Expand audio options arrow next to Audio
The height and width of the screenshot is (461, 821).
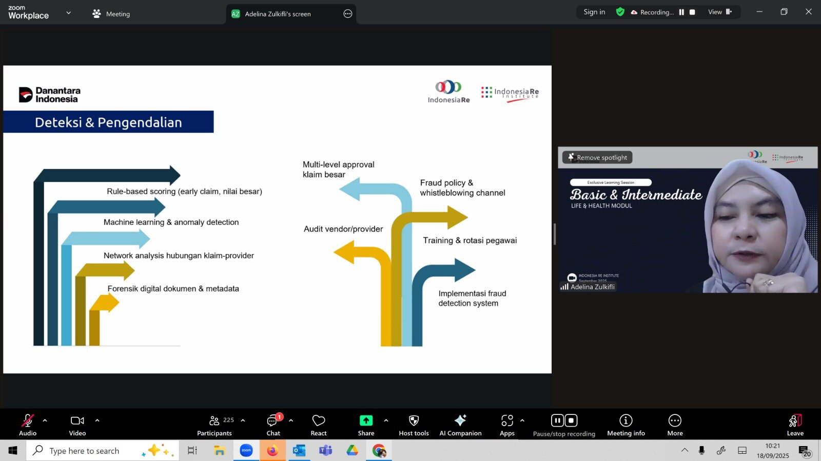[45, 421]
